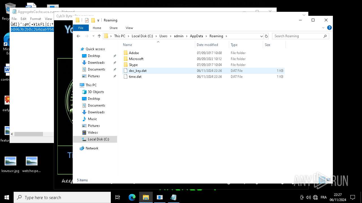Open volume control in tray
Viewport: 362px width, 203px height.
[309, 197]
